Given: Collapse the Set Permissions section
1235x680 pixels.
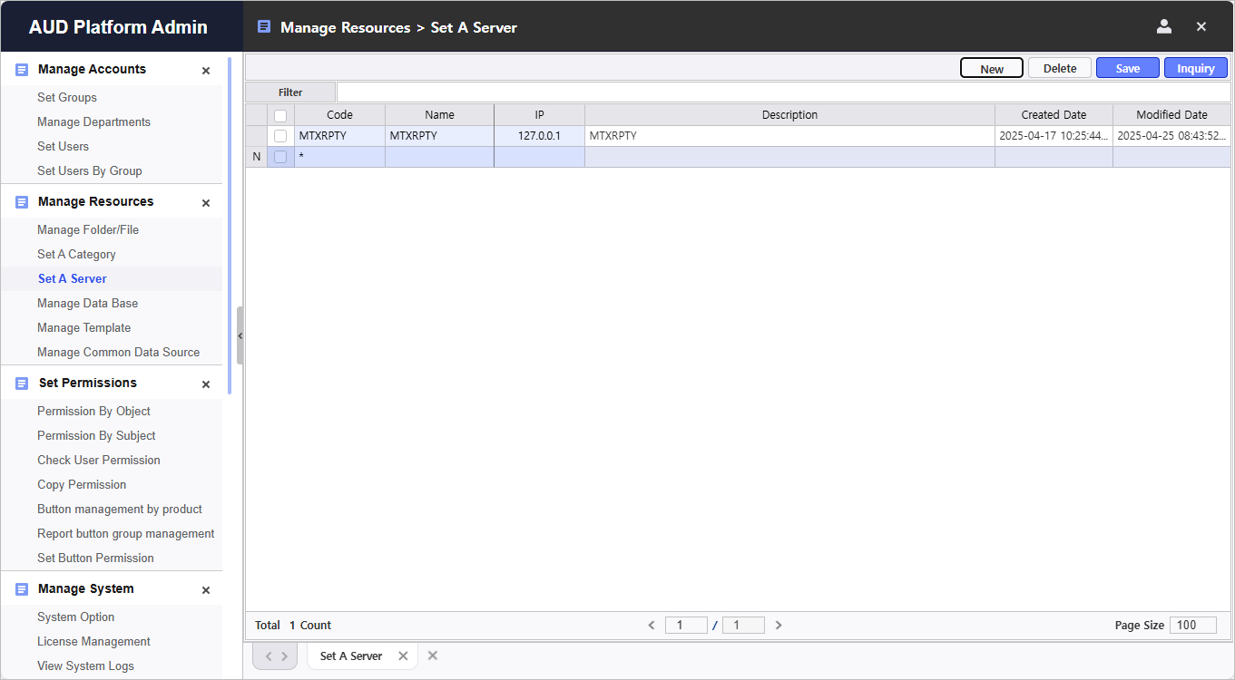Looking at the screenshot, I should pos(206,384).
